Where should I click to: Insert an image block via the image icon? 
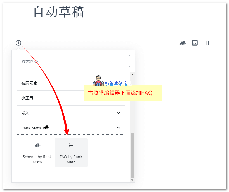[x=195, y=43]
